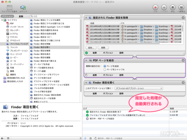Select ユーティリティ category icon
Screen dimensions: 187x140
[x=7, y=64]
